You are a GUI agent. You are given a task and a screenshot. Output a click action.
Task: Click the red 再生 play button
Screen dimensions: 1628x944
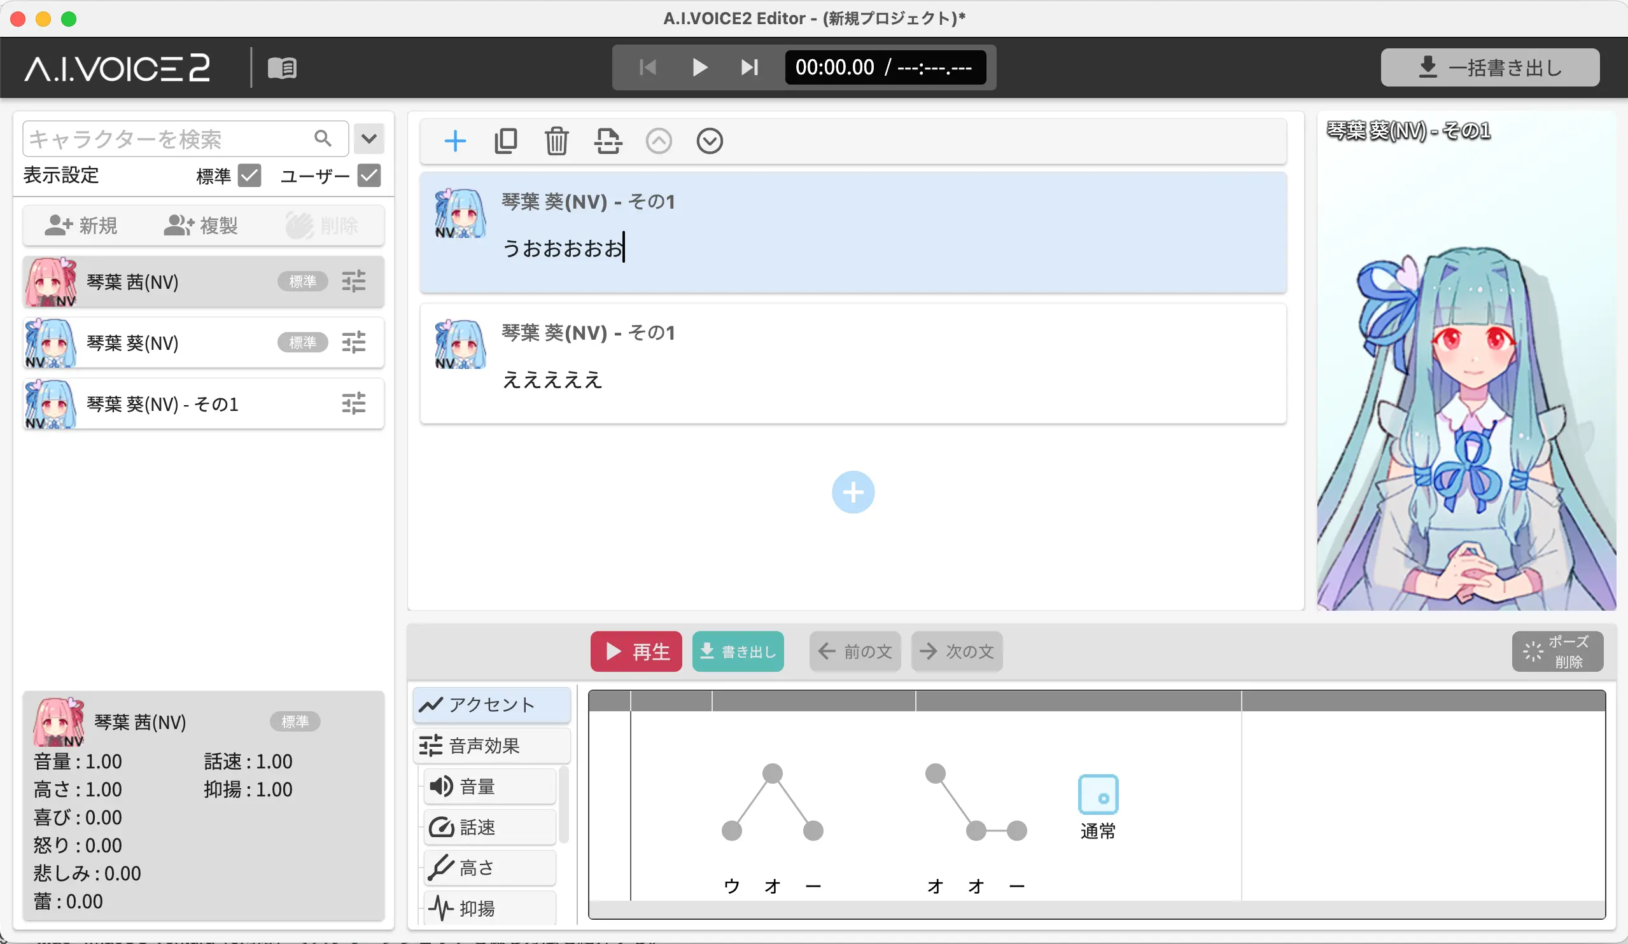(x=636, y=651)
